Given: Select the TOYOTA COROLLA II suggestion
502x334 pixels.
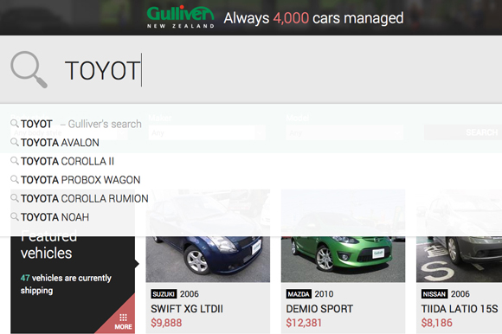Looking at the screenshot, I should (68, 161).
